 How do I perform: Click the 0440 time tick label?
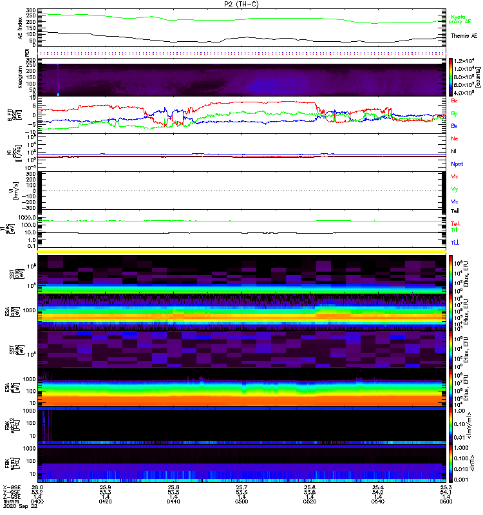point(173,501)
